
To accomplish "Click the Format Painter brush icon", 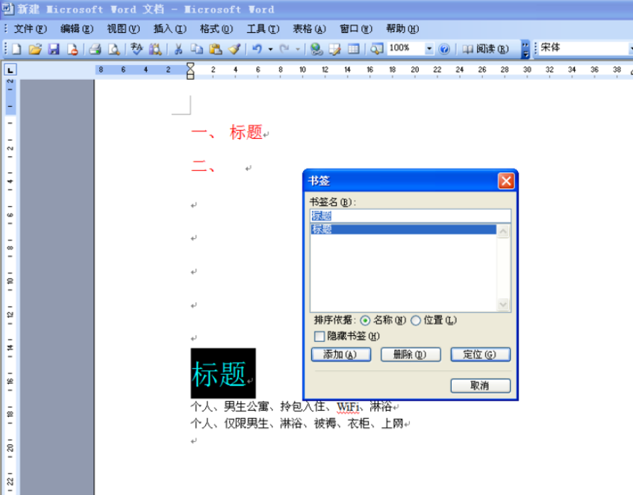I will coord(234,49).
